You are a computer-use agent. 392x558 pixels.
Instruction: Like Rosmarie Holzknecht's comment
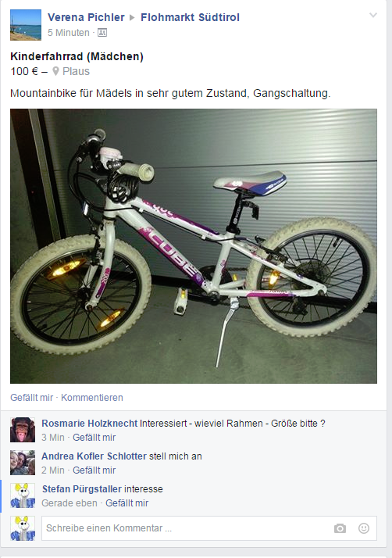(94, 438)
